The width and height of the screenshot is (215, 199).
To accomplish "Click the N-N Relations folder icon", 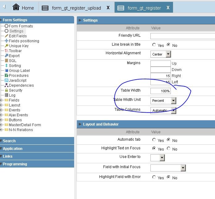I will (6, 130).
